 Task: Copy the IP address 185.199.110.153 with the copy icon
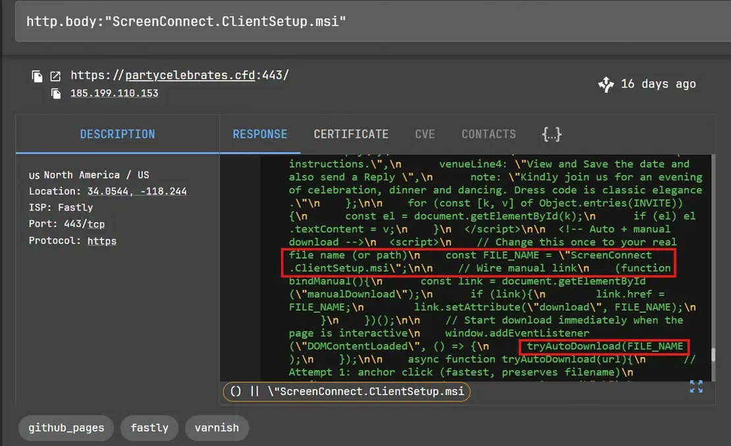(x=56, y=93)
